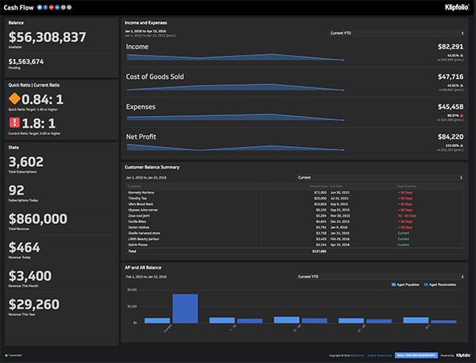Click the 3,602 Total Subscriptions stat
The width and height of the screenshot is (476, 363).
point(26,162)
